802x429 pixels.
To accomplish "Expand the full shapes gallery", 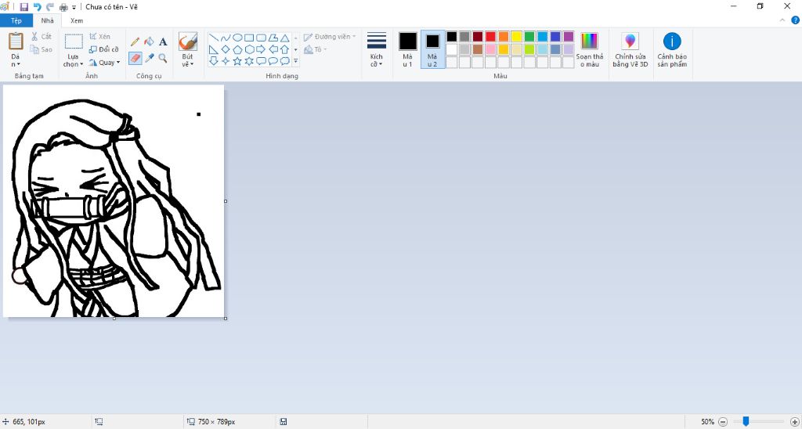I will coord(295,61).
